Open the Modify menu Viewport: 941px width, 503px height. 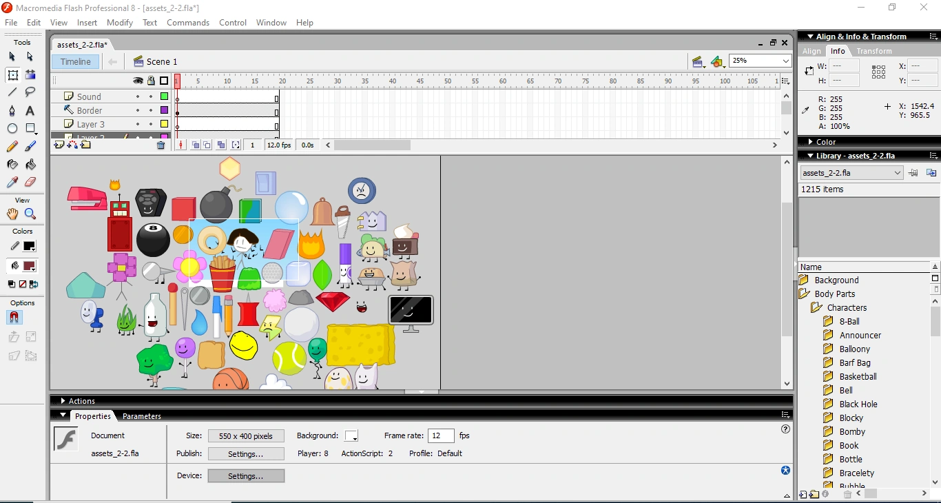tap(119, 22)
